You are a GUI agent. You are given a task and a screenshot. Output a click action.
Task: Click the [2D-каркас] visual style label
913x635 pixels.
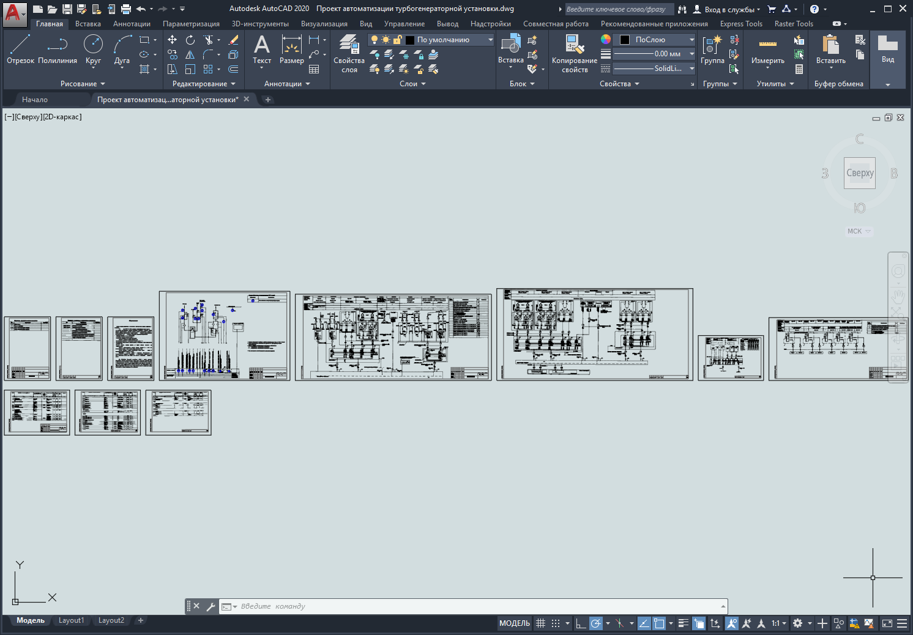[62, 117]
